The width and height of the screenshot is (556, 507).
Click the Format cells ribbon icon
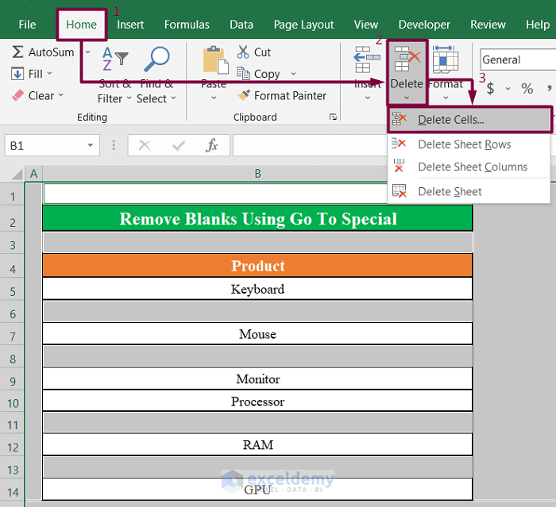(x=446, y=60)
